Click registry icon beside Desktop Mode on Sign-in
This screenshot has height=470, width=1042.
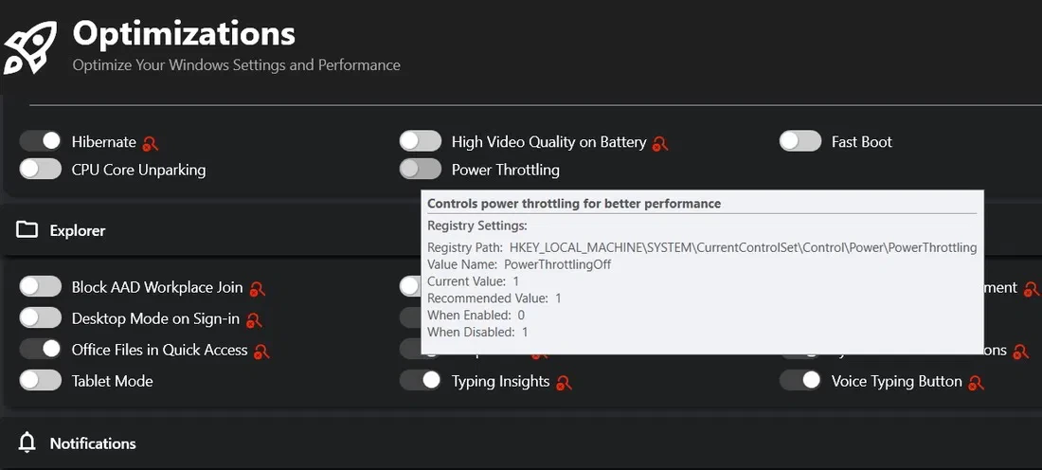tap(254, 319)
